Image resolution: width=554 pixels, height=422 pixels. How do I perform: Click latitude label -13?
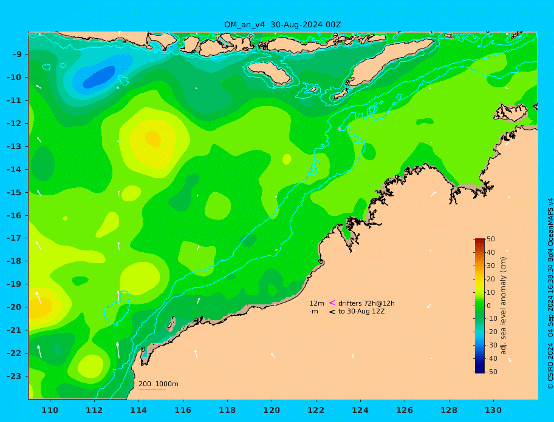(x=14, y=146)
